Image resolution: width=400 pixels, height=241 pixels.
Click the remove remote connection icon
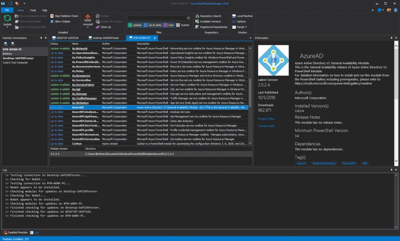[x=13, y=44]
